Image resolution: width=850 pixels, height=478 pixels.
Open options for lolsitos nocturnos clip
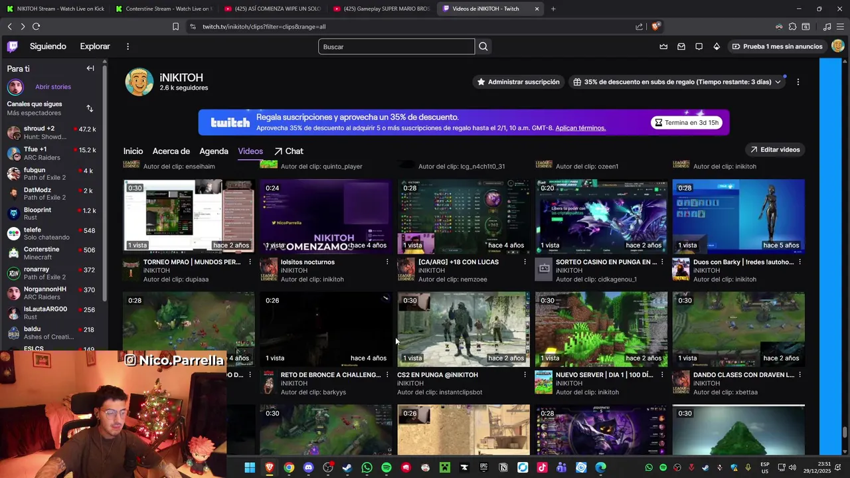pos(387,262)
